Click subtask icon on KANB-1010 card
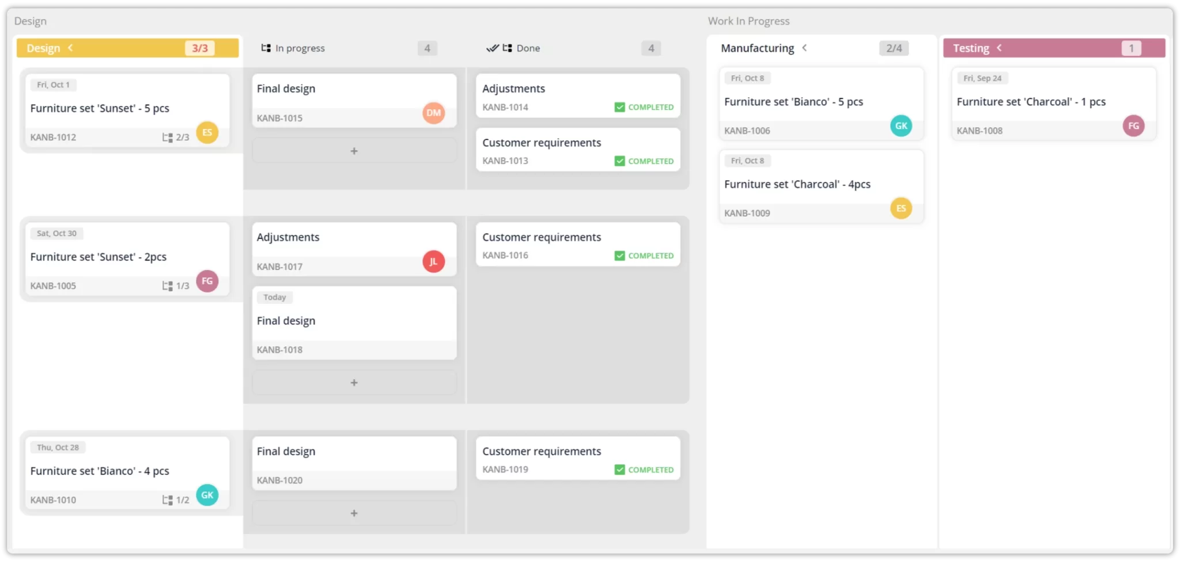The height and width of the screenshot is (561, 1180). (167, 500)
